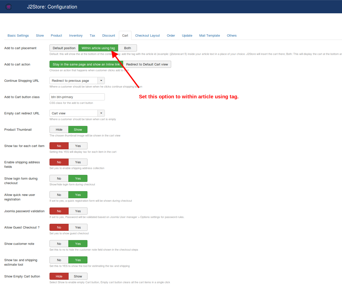Click the 'Allow Guest Checkout ?' label
This screenshot has width=342, height=288.
click(x=22, y=228)
